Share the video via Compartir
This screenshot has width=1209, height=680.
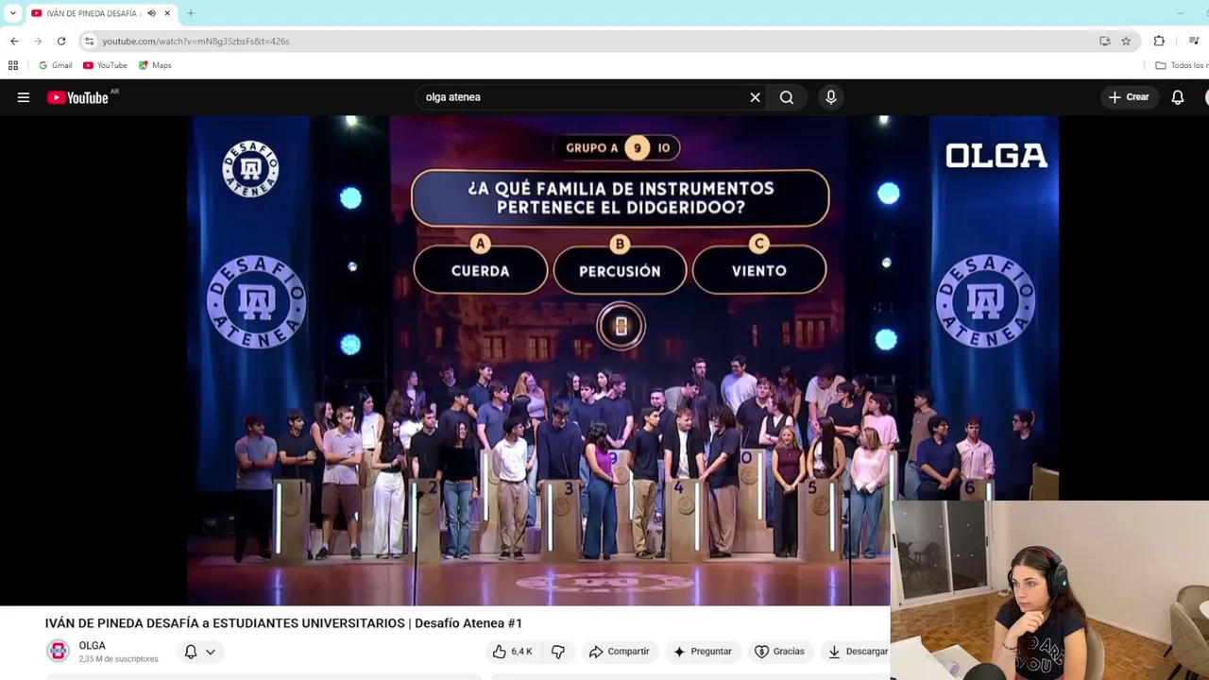[619, 652]
